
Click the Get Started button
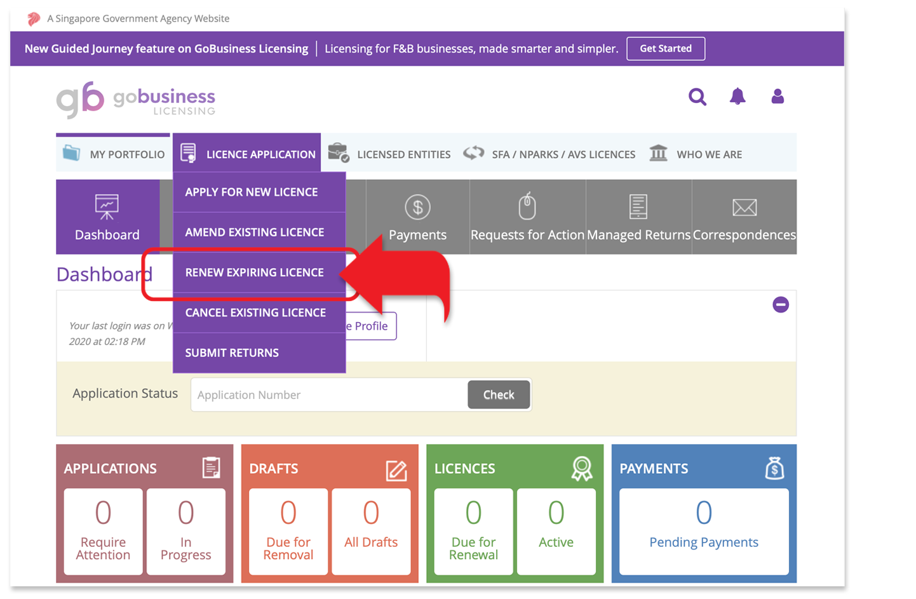(666, 49)
